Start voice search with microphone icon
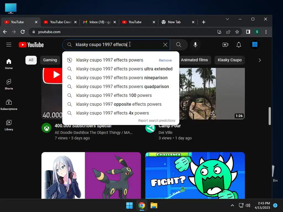The image size is (283, 212). (x=195, y=45)
